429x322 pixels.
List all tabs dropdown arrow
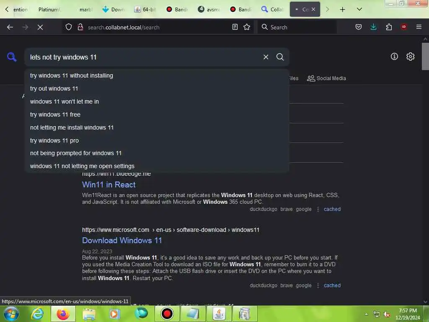[x=359, y=9]
